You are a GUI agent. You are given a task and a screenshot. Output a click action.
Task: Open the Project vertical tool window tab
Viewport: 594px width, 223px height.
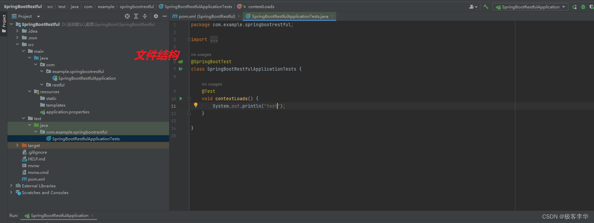(x=4, y=24)
